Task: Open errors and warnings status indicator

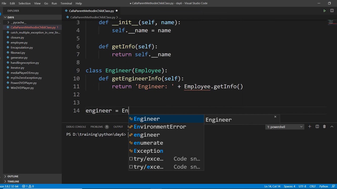Action: pyautogui.click(x=28, y=186)
